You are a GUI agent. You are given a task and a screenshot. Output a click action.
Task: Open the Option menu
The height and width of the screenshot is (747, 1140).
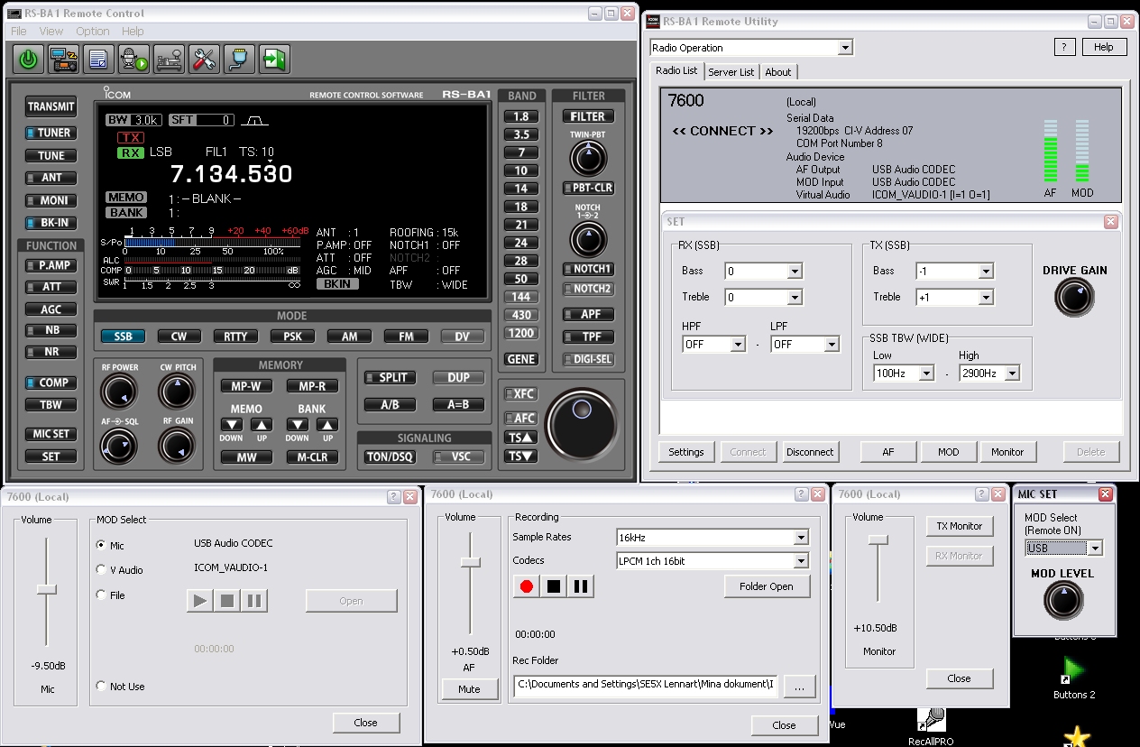point(93,32)
